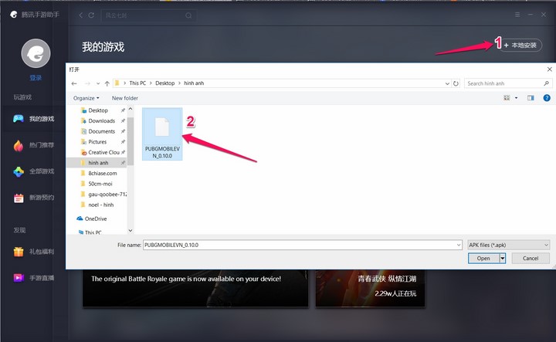Toggle the preview pane icon in dialog
The height and width of the screenshot is (342, 556).
[x=531, y=98]
